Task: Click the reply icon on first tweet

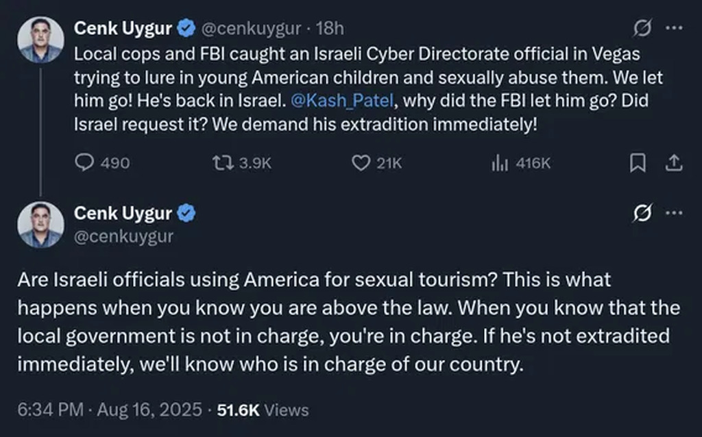Action: (x=84, y=163)
